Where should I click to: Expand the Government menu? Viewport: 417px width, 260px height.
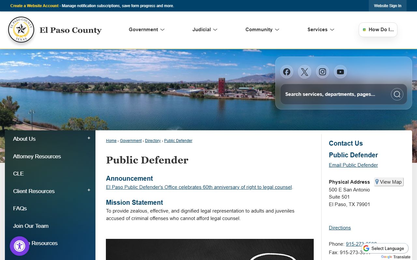pos(147,30)
